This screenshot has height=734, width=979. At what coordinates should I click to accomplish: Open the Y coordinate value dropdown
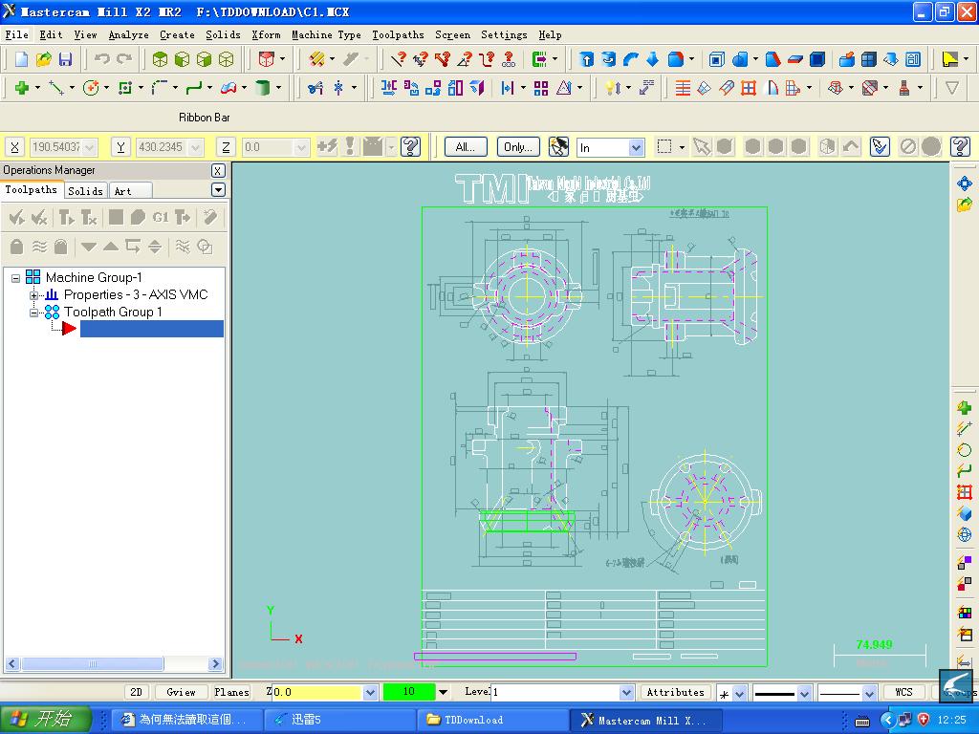point(195,147)
